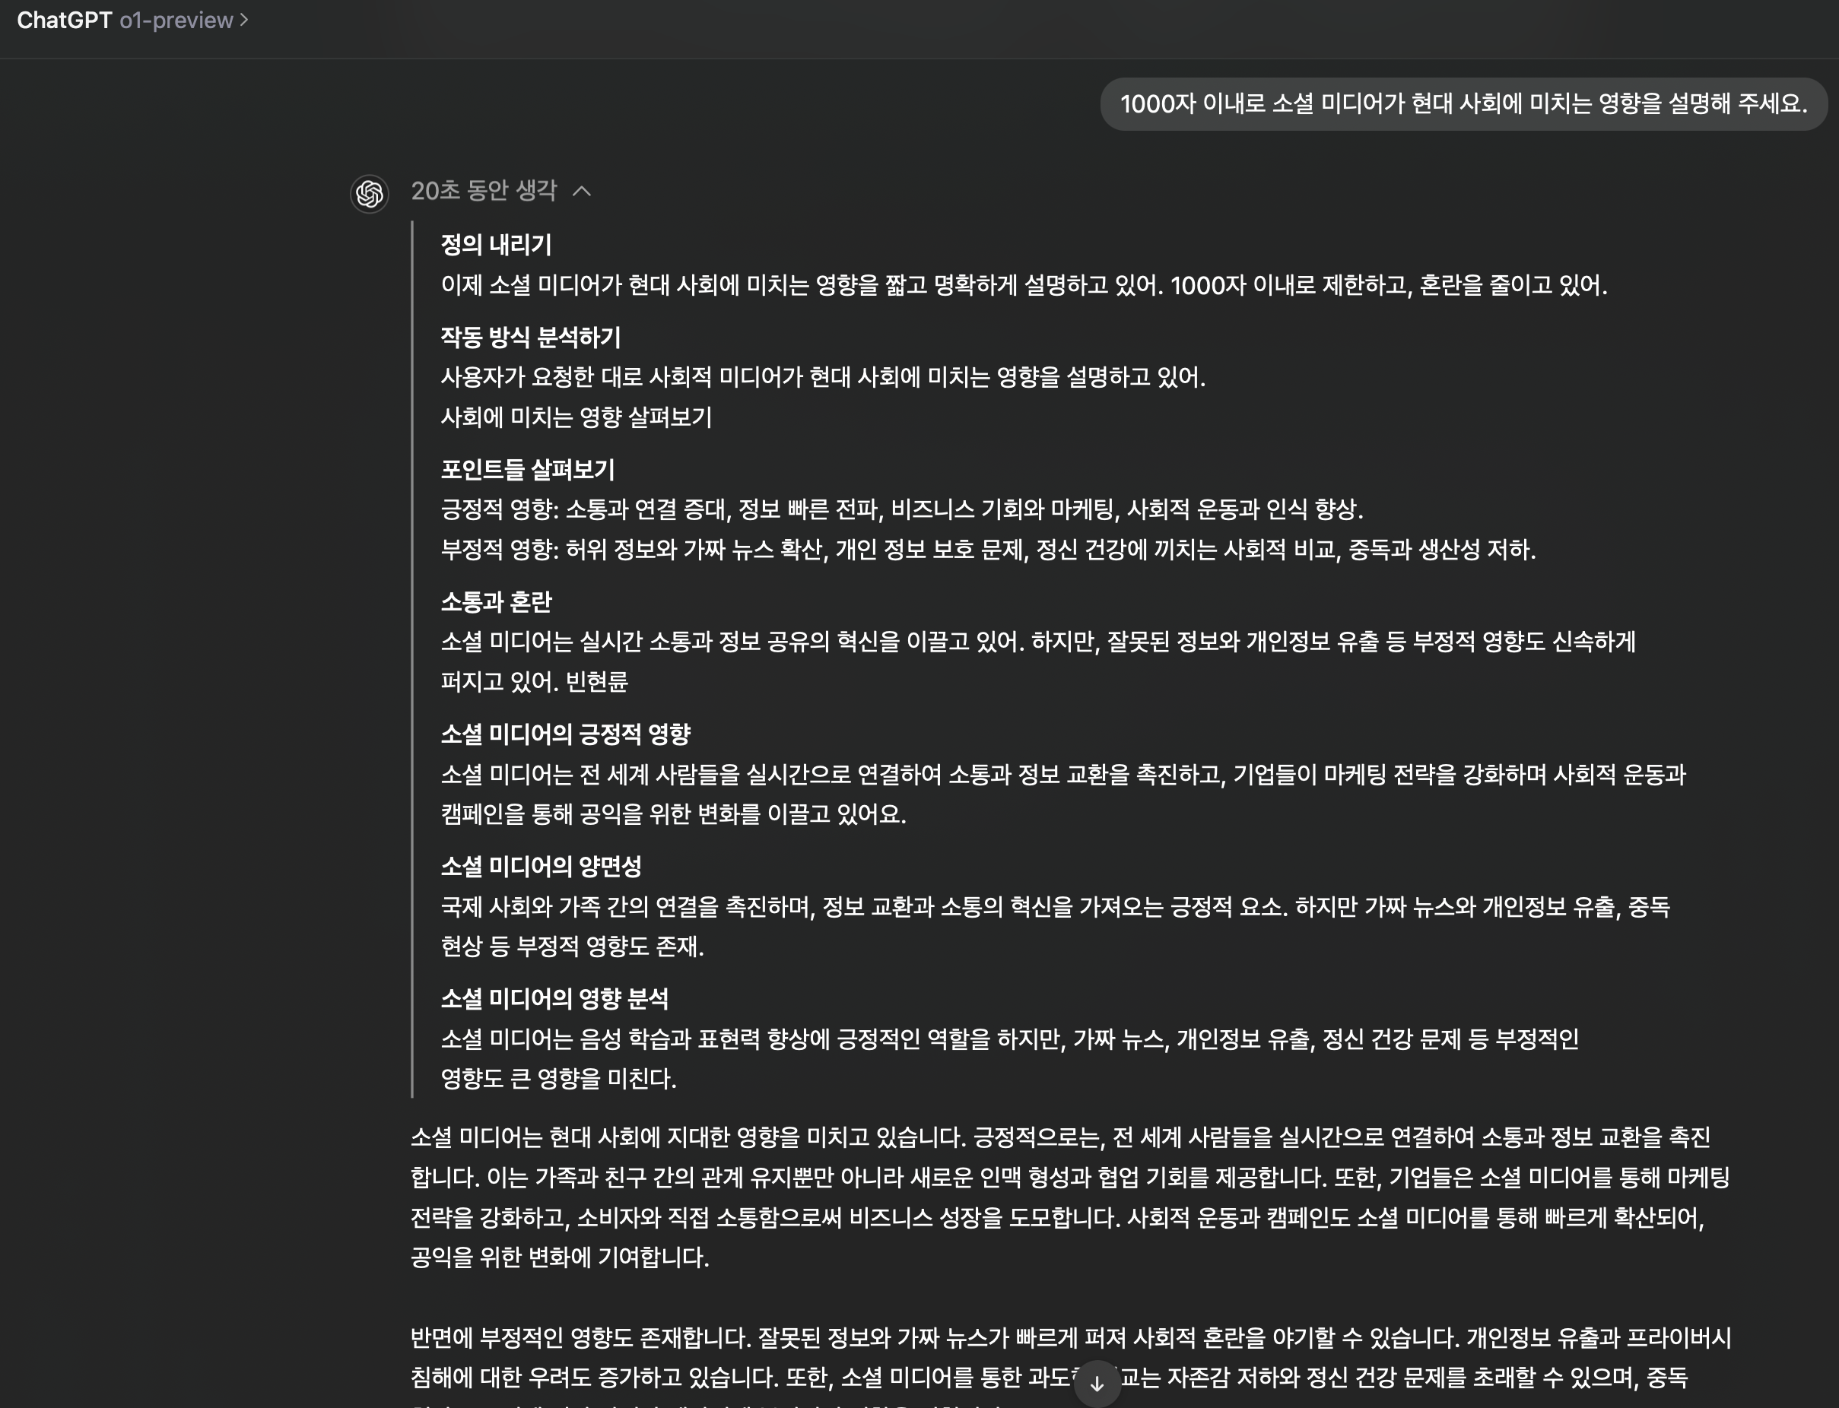Click the '사회에 미치는 영향 살펴보기' line
This screenshot has height=1408, width=1839.
click(576, 417)
